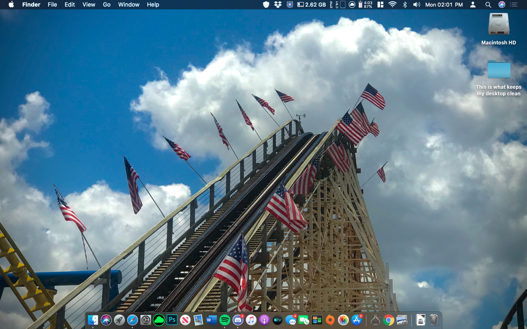
Task: Open window layout icon in menu bar
Action: tap(380, 5)
